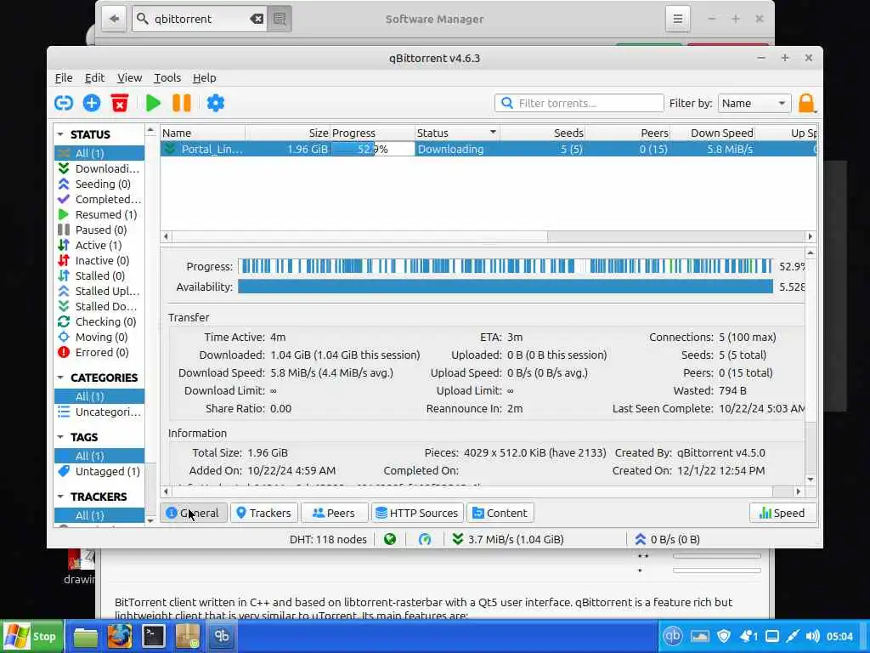The width and height of the screenshot is (870, 653).
Task: Open the Tools menu
Action: pyautogui.click(x=167, y=77)
